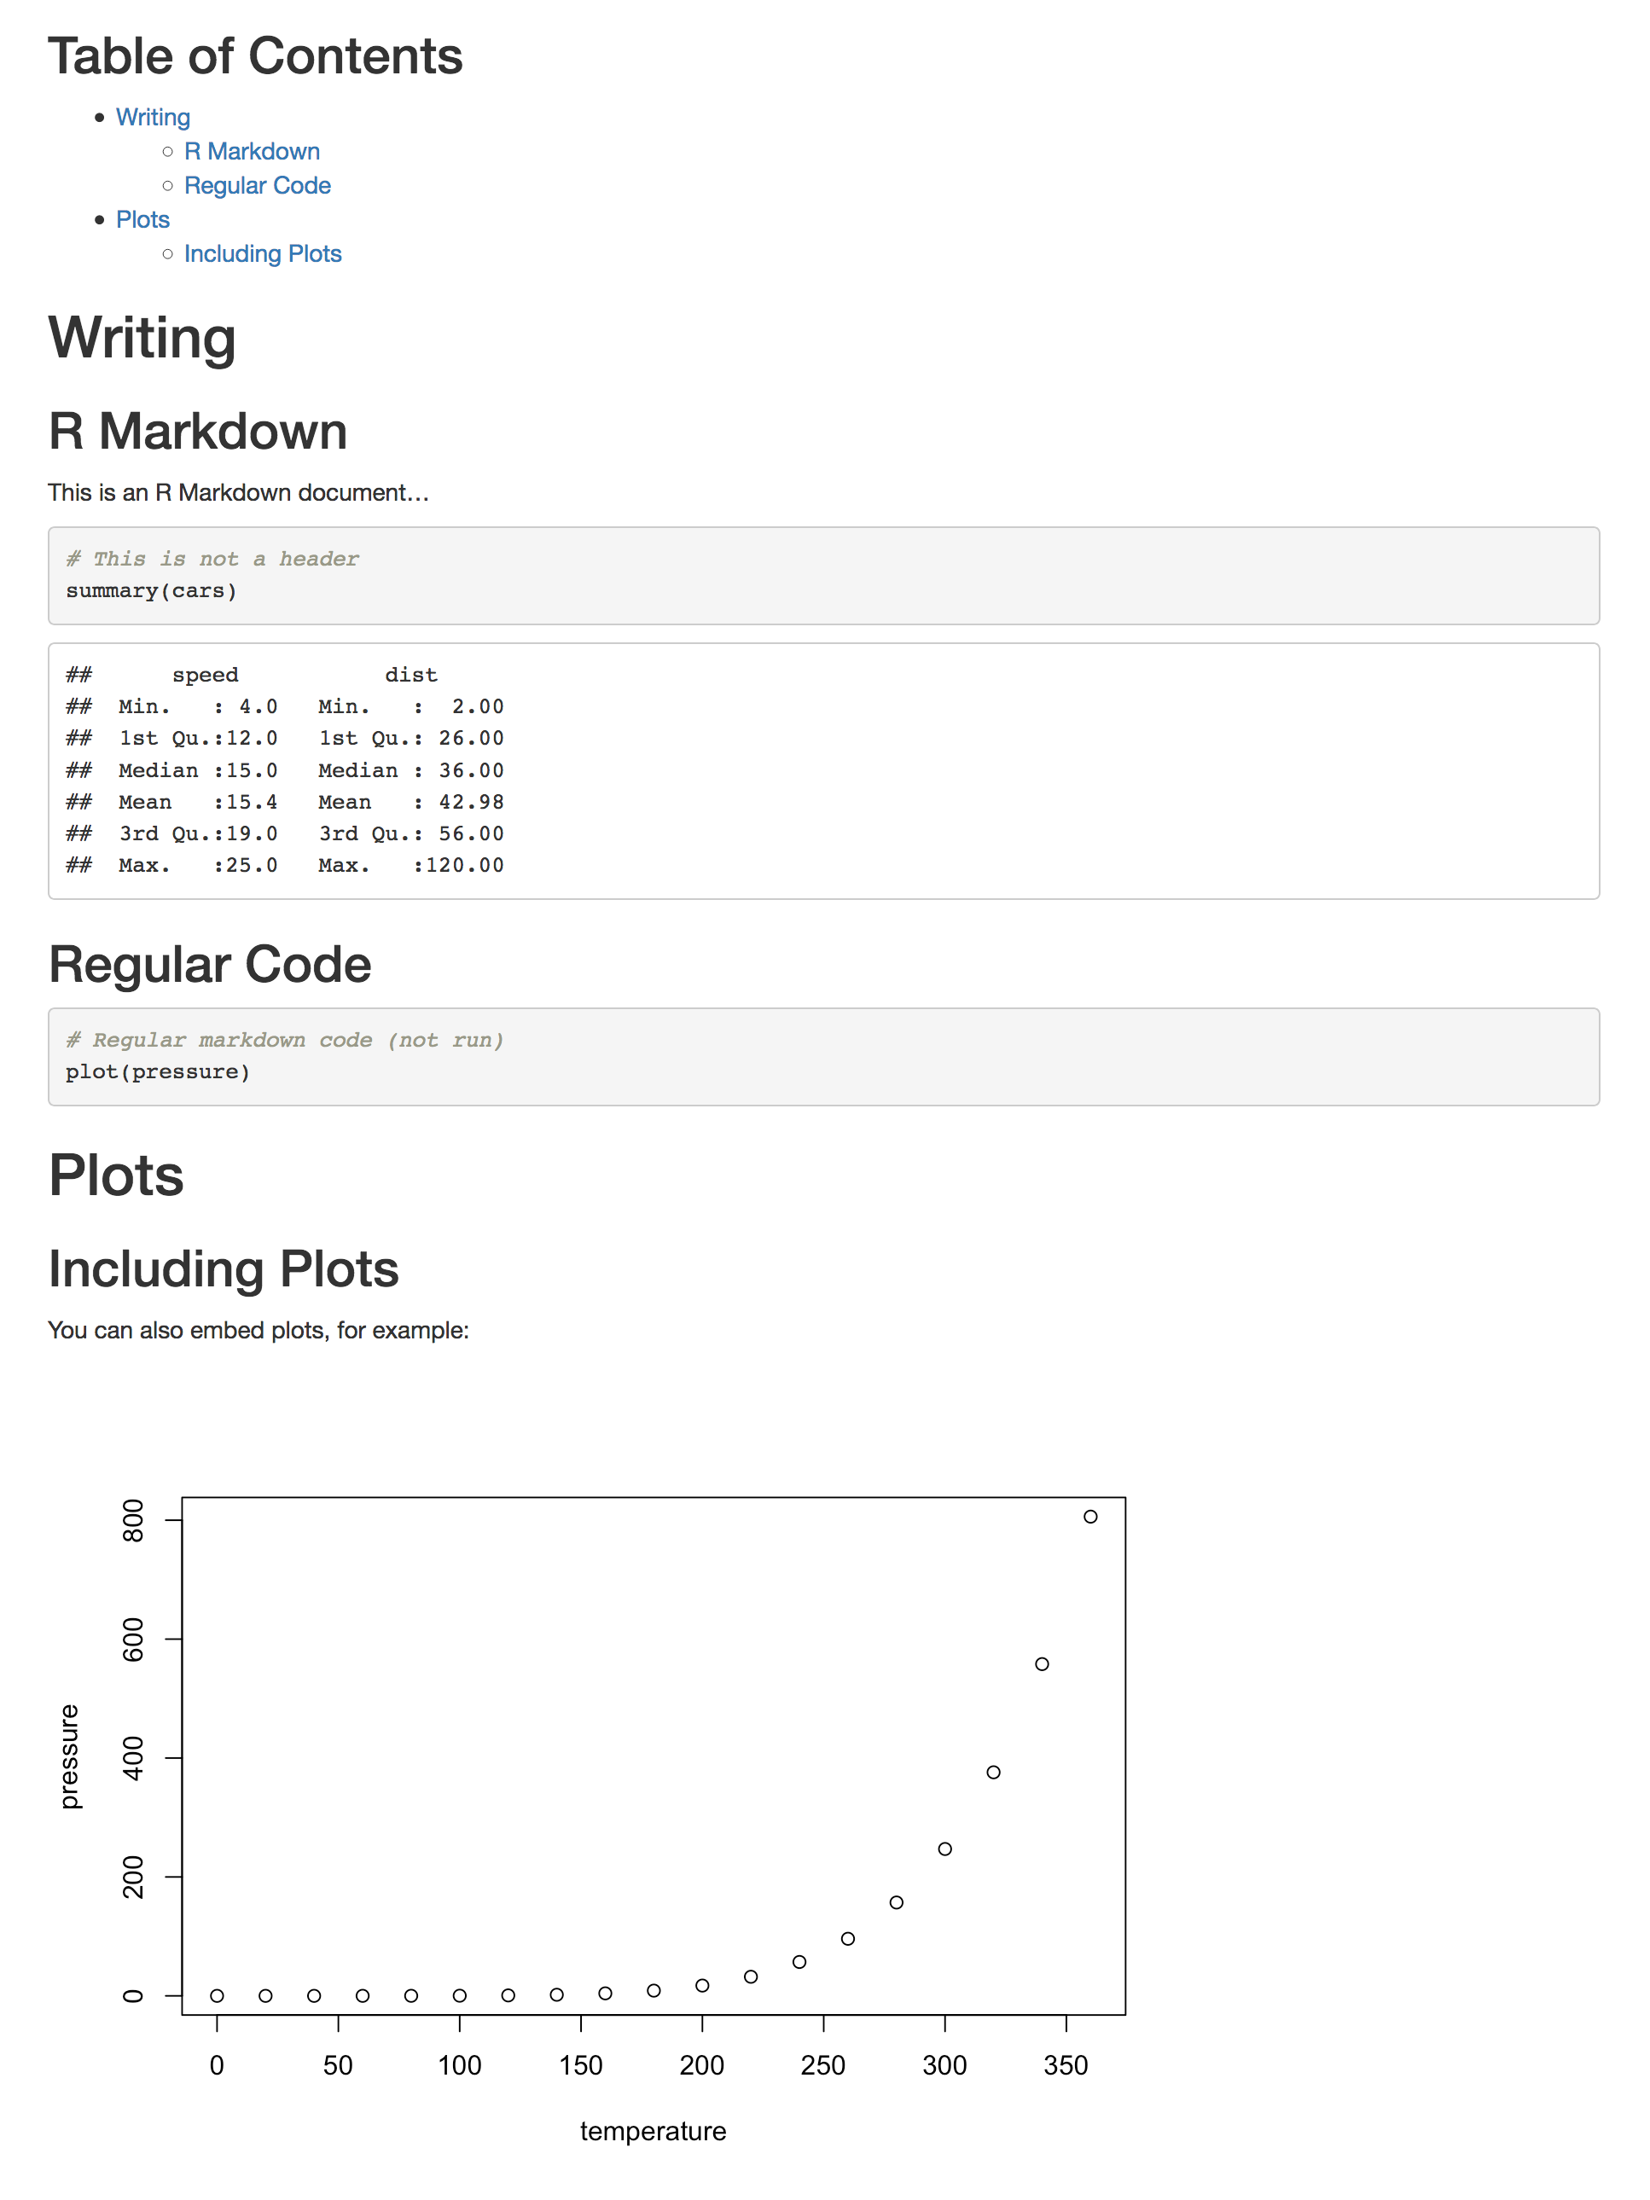Go to Including Plots link

coord(263,253)
